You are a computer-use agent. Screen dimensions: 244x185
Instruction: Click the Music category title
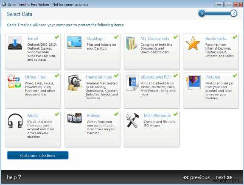(x=33, y=115)
